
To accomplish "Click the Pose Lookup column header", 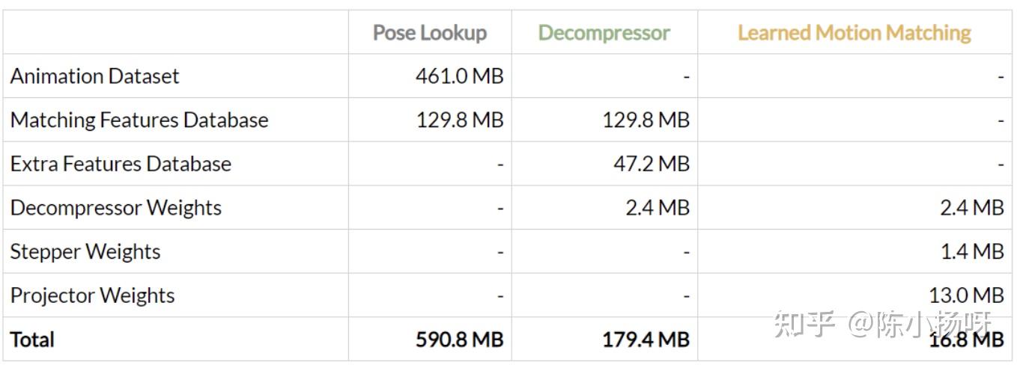I will 430,33.
